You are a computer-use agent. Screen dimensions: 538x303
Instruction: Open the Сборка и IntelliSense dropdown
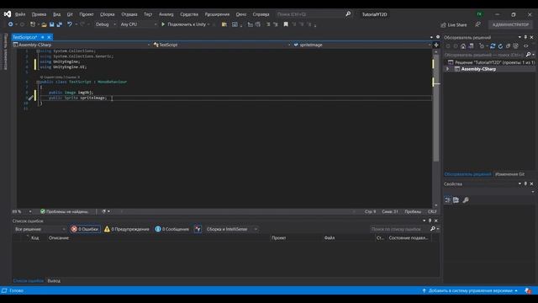pyautogui.click(x=232, y=229)
